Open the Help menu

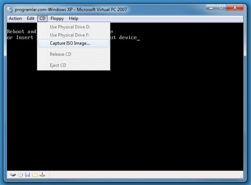click(73, 18)
